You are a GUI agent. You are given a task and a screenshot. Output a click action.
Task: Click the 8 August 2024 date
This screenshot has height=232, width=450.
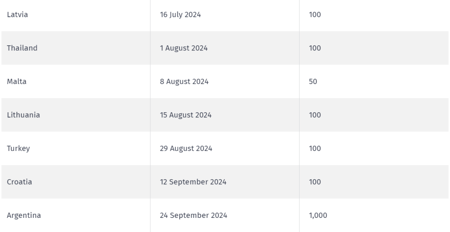[184, 81]
